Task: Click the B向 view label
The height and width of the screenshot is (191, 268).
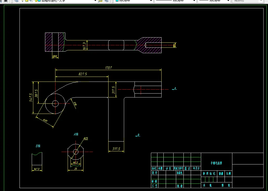Action: coord(38,146)
